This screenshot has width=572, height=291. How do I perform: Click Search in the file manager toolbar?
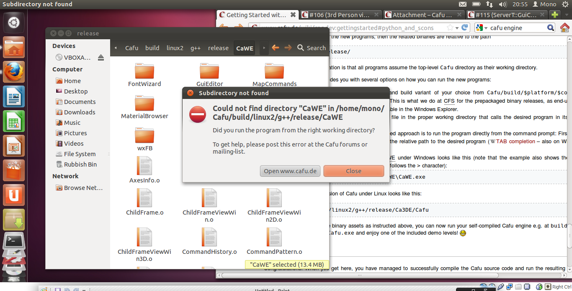tap(312, 48)
